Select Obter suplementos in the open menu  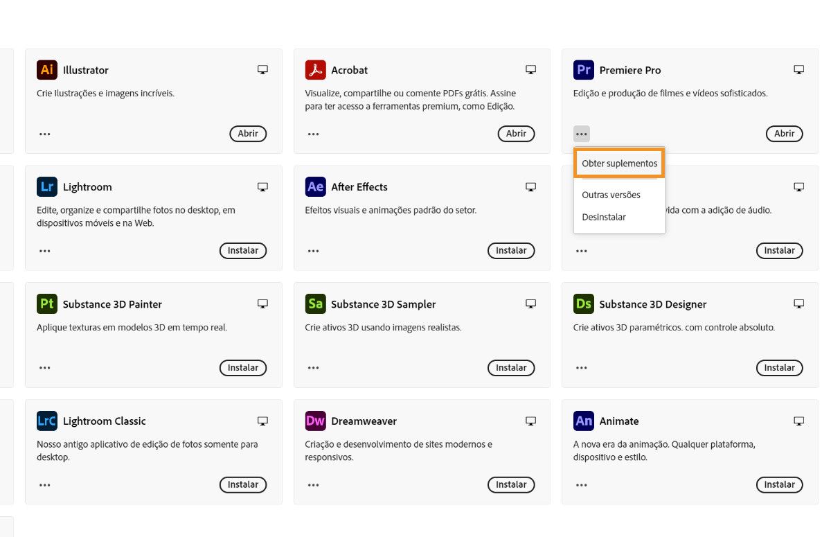(618, 163)
